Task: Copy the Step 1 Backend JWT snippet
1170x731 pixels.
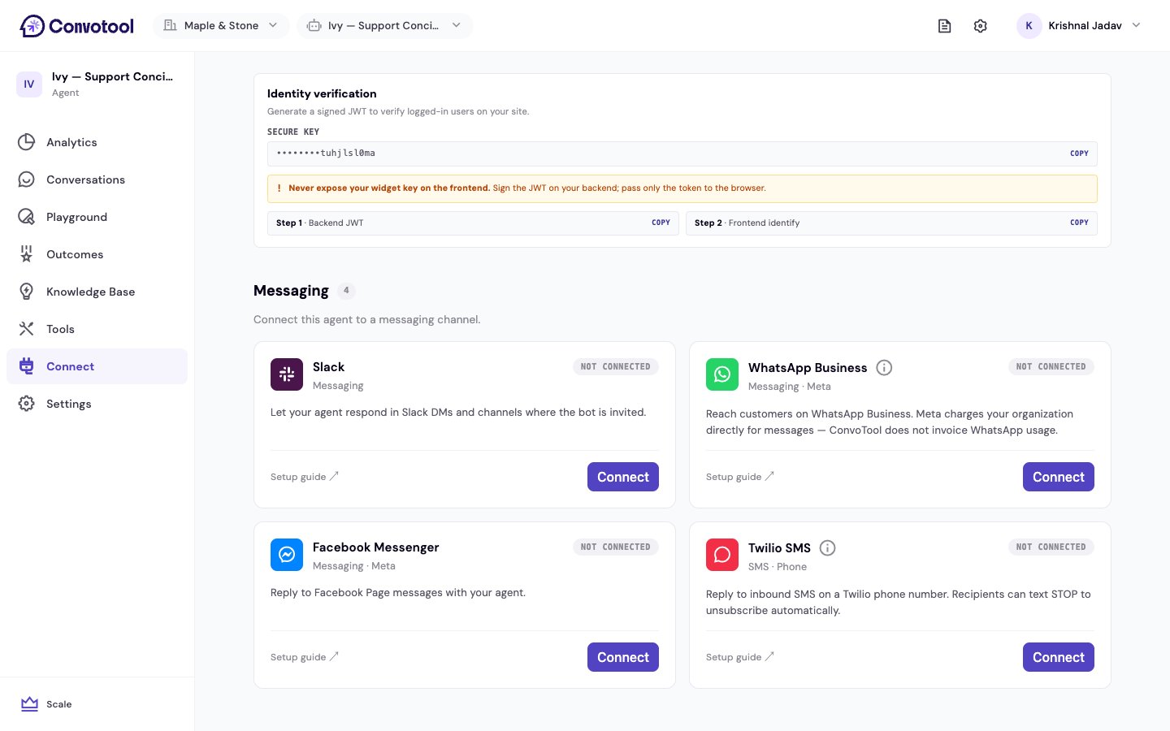Action: coord(661,223)
